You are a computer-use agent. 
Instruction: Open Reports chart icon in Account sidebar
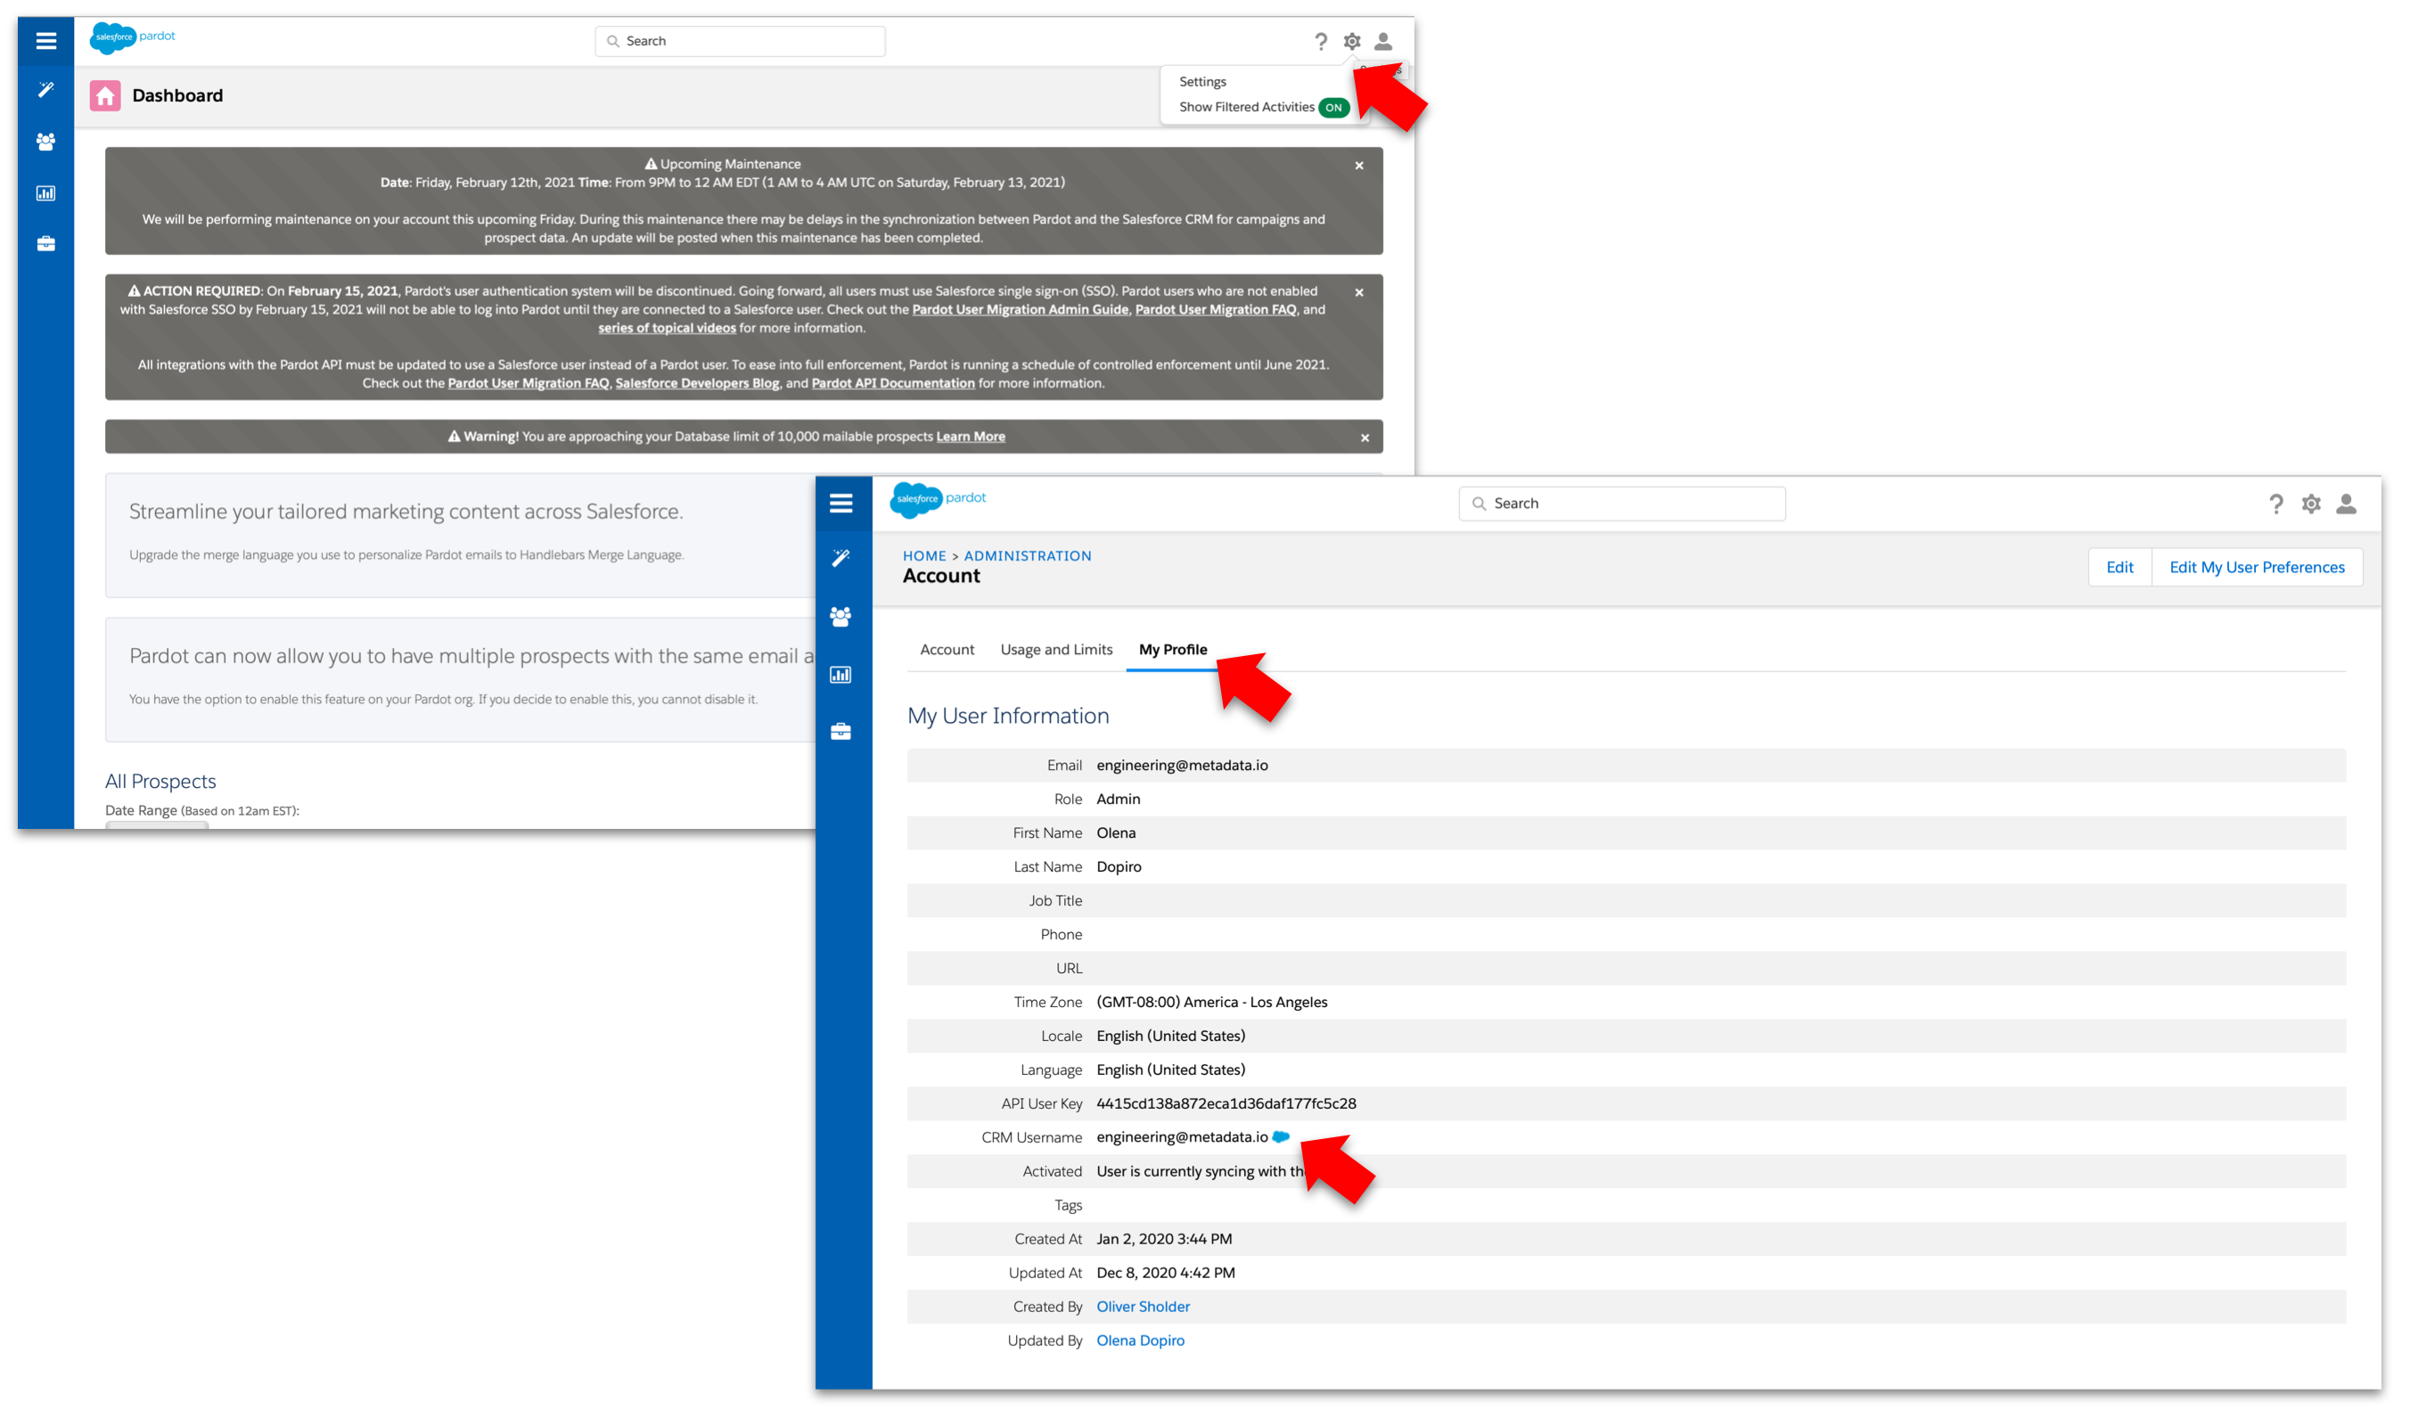(840, 675)
